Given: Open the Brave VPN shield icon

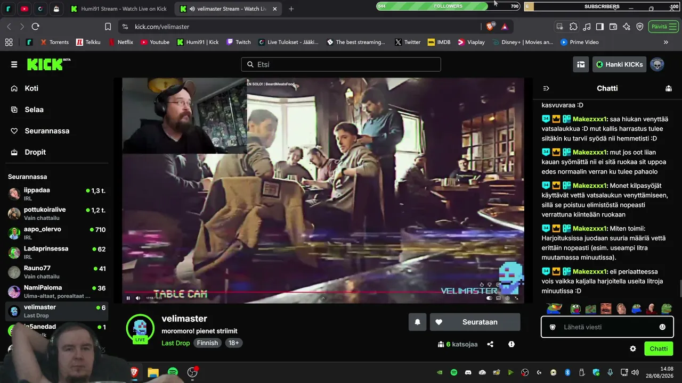Looking at the screenshot, I should [640, 27].
